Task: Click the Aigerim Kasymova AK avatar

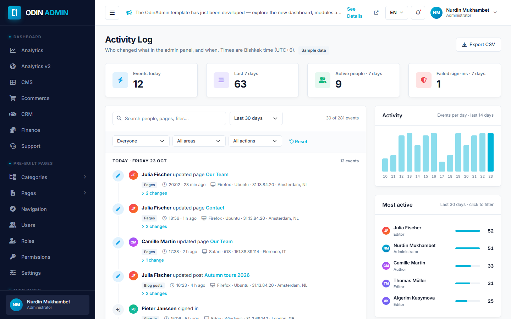Action: [386, 301]
